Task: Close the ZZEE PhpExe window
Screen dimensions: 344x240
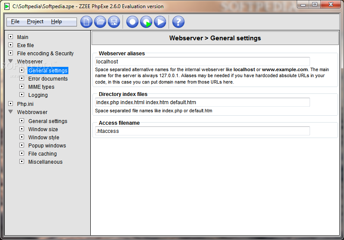Action: [331, 5]
